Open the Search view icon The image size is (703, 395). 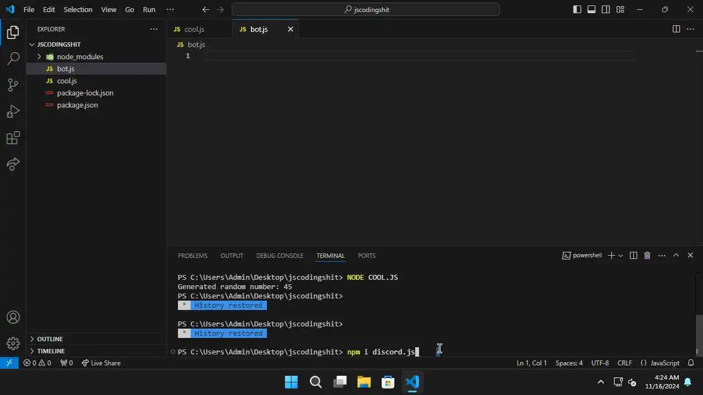13,58
